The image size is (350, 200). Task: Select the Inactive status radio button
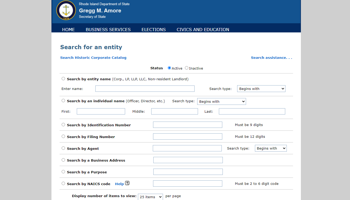[x=186, y=68]
